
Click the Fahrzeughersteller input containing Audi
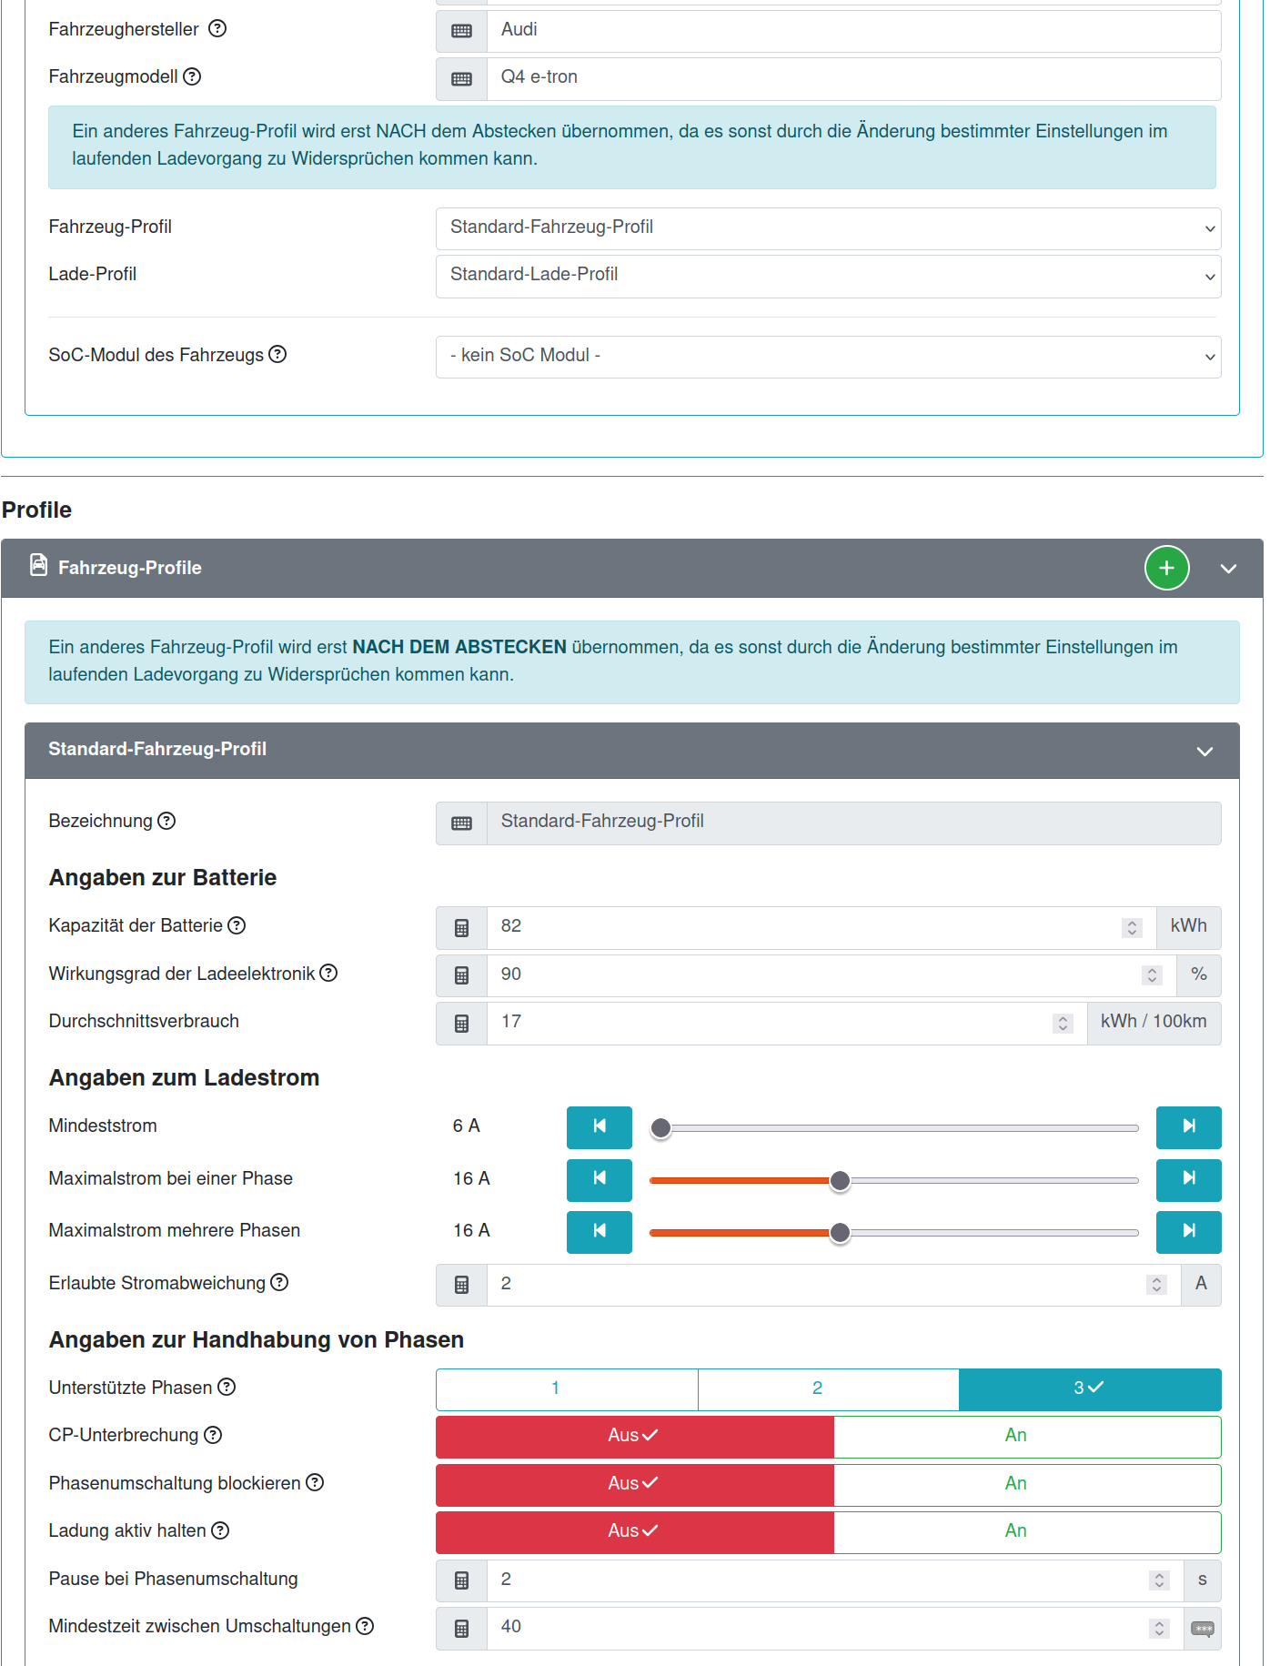854,31
